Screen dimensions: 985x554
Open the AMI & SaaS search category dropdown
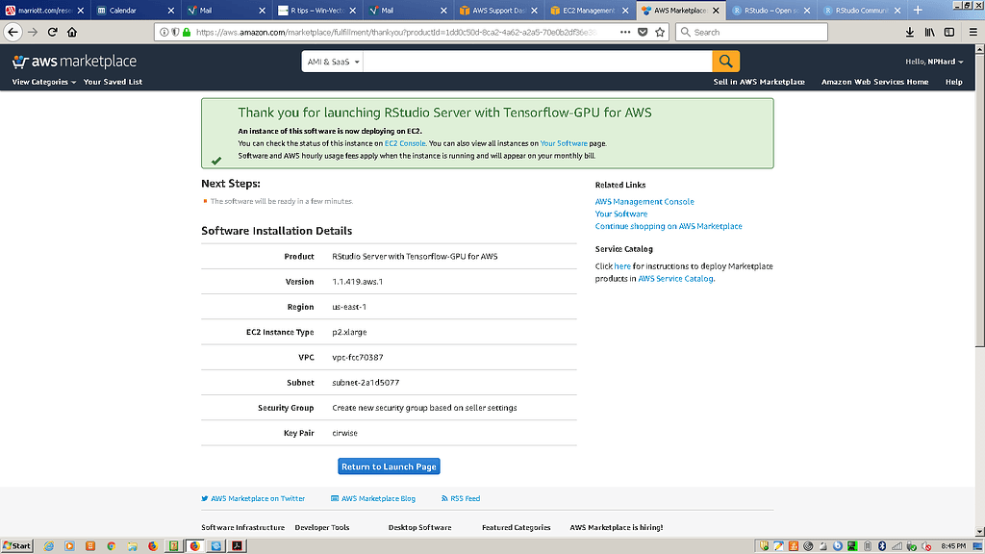[x=332, y=62]
